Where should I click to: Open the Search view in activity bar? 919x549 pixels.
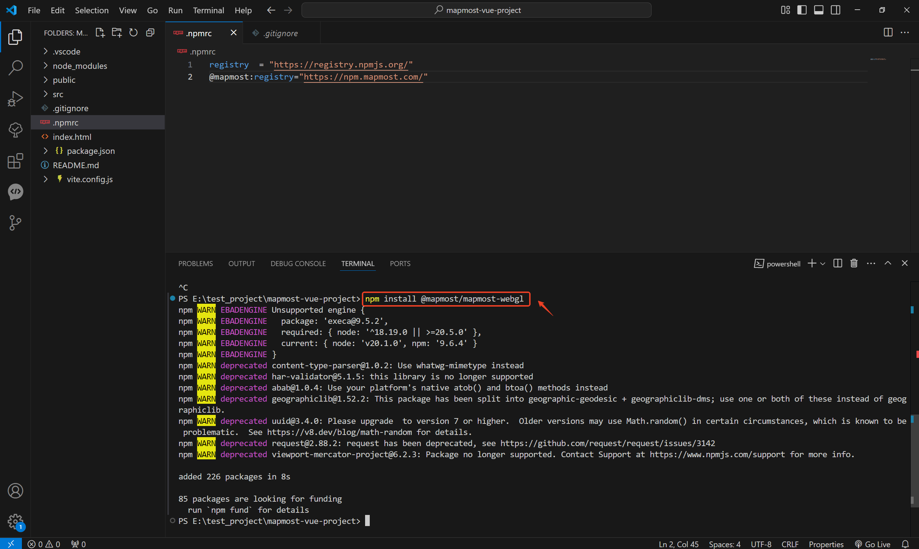15,68
